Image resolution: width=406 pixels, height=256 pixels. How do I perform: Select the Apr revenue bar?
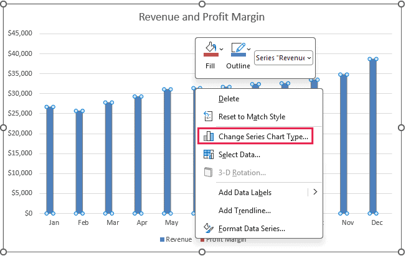point(138,155)
